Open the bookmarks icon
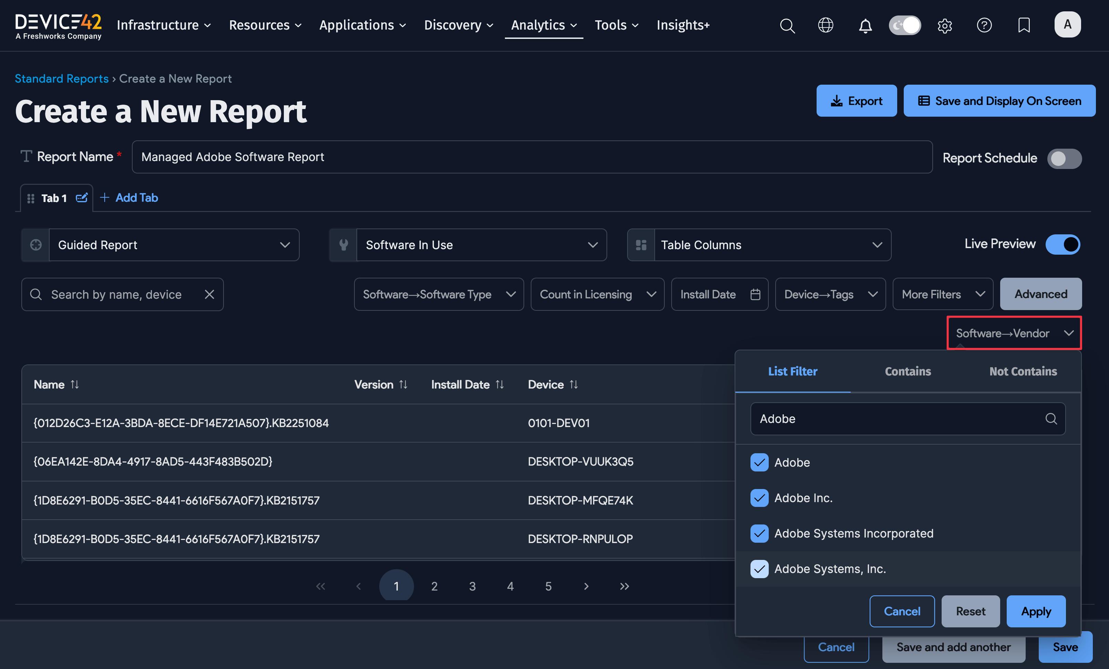This screenshot has width=1109, height=669. [x=1024, y=25]
